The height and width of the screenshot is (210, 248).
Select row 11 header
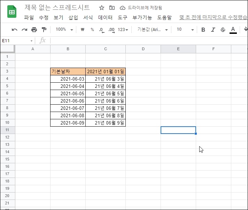click(x=8, y=130)
